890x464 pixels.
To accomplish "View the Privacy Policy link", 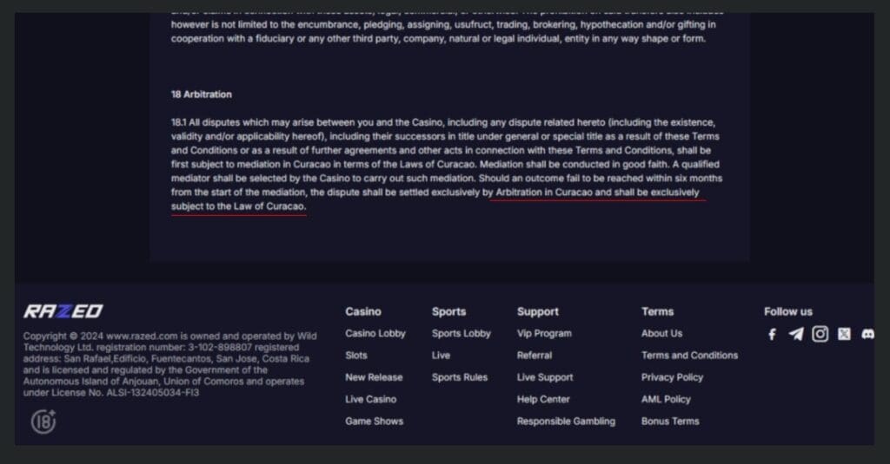I will [672, 377].
